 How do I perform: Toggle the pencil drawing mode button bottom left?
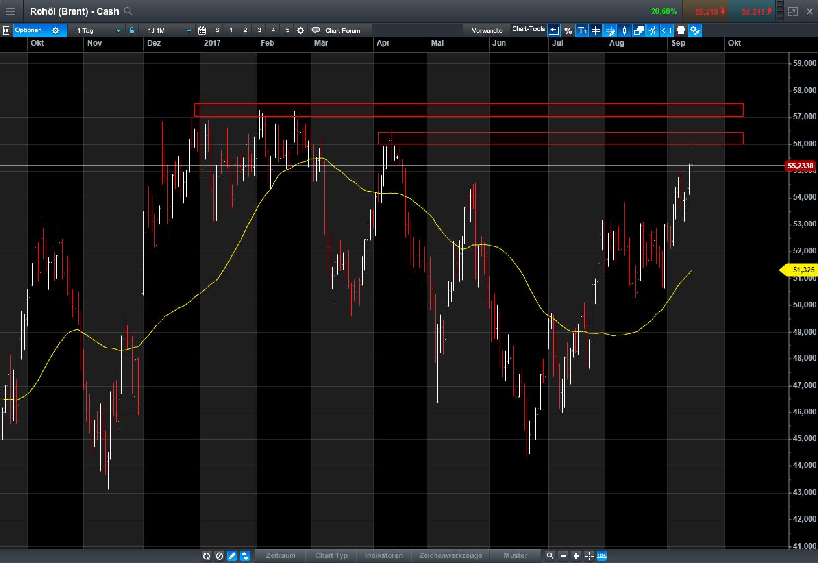pos(231,556)
